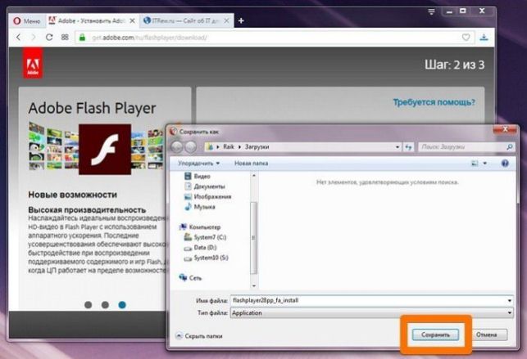Select System10 (S:) drive

pyautogui.click(x=206, y=258)
